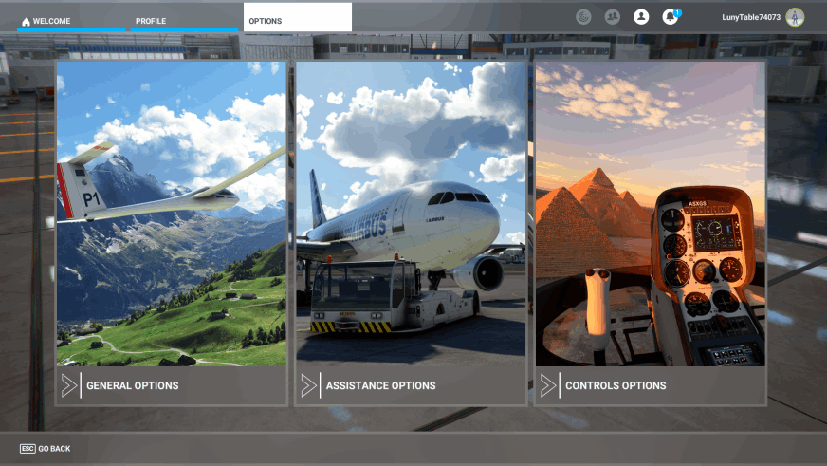Open Controls Options label
827x466 pixels.
click(616, 386)
